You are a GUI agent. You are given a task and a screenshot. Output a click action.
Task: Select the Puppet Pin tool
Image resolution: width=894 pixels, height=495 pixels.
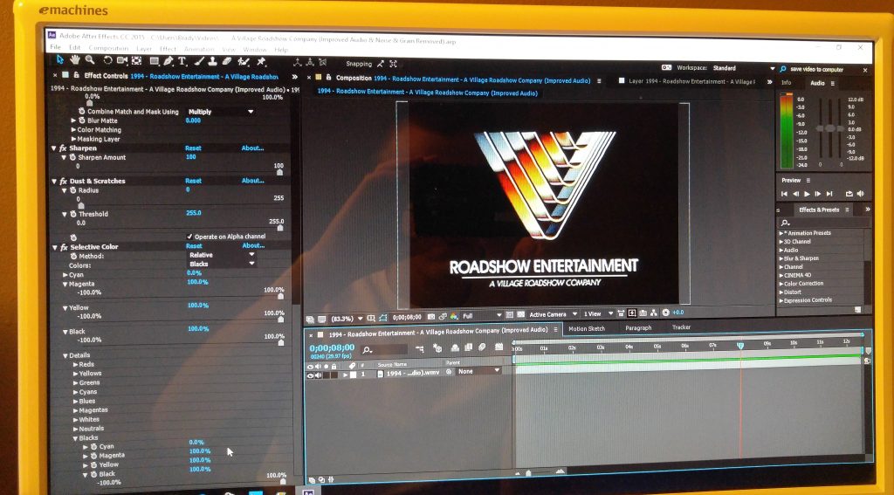click(x=262, y=62)
